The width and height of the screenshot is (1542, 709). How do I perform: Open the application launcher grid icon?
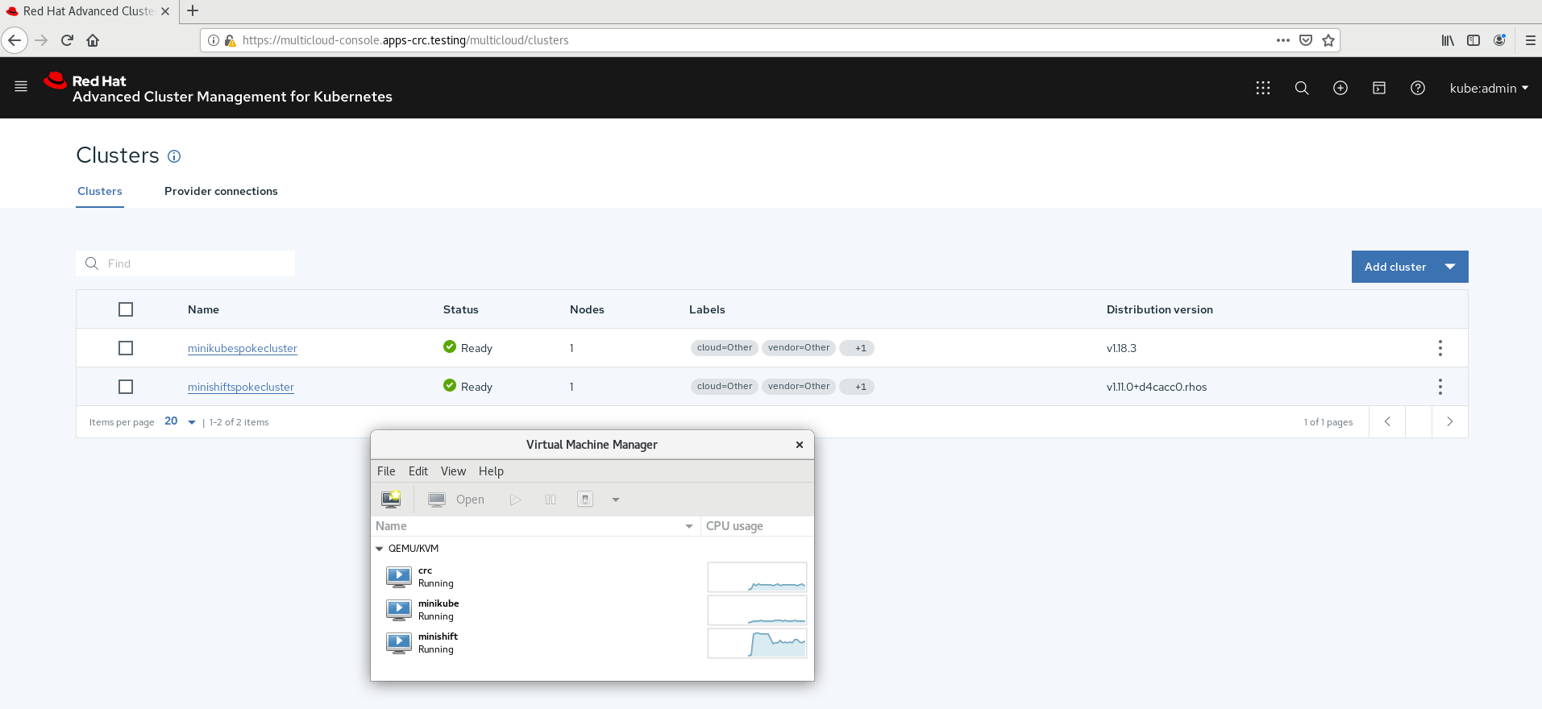1262,88
